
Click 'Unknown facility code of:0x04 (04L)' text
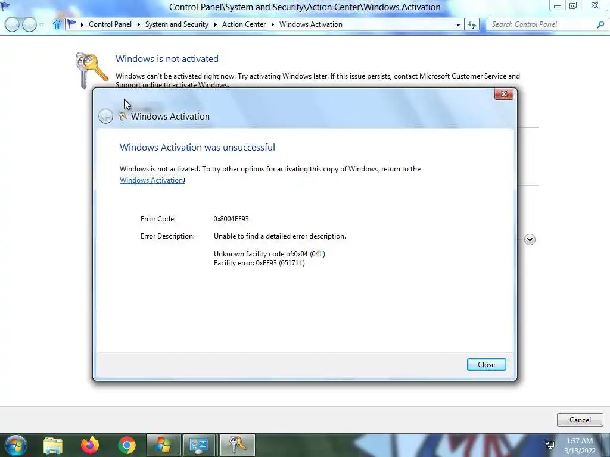pyautogui.click(x=269, y=254)
